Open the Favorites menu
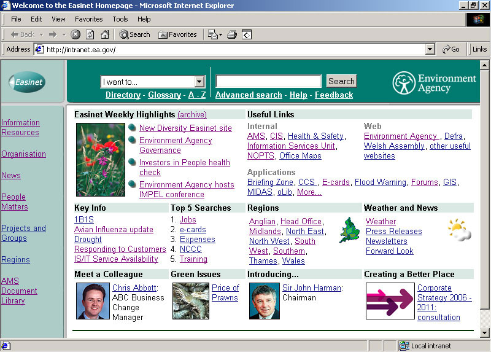This screenshot has height=352, width=491. pyautogui.click(x=89, y=19)
